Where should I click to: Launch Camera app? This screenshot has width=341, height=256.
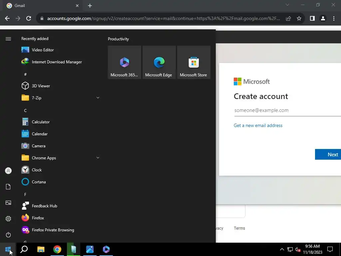[x=61, y=146]
